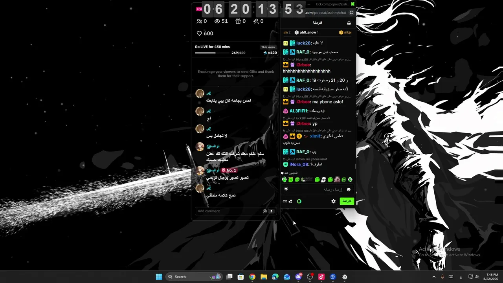Open Google Chrome from the taskbar
503x283 pixels.
coord(252,277)
